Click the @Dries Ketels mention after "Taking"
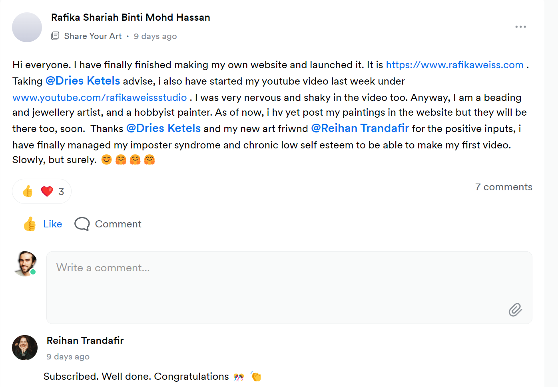 (83, 81)
